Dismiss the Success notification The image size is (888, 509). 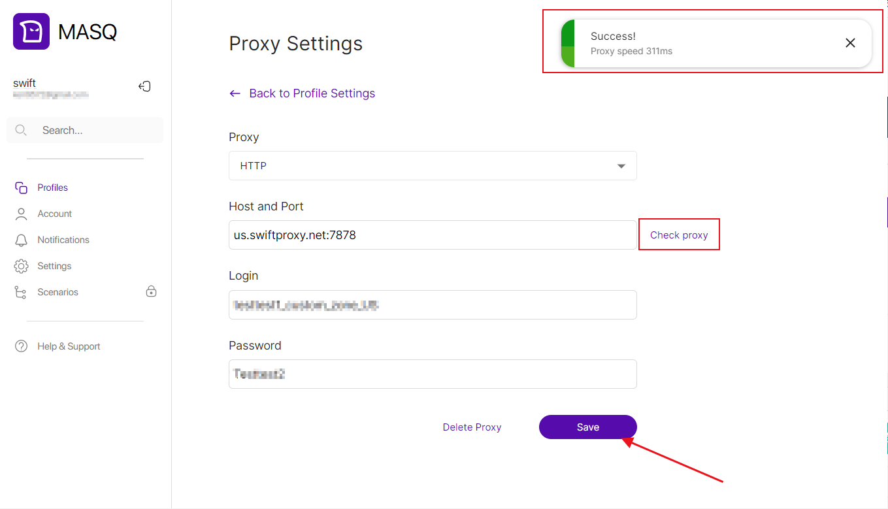(x=850, y=43)
